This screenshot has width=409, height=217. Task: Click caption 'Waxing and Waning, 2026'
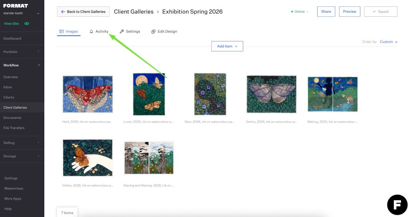tap(149, 186)
